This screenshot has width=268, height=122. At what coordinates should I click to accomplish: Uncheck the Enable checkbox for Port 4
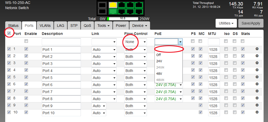[26, 70]
